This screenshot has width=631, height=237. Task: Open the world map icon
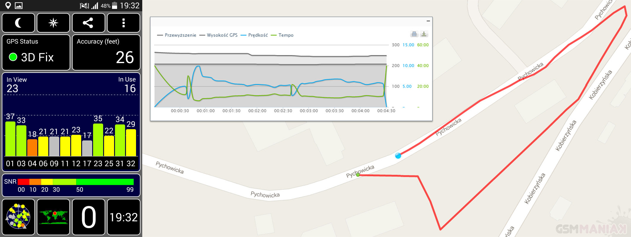tap(53, 217)
